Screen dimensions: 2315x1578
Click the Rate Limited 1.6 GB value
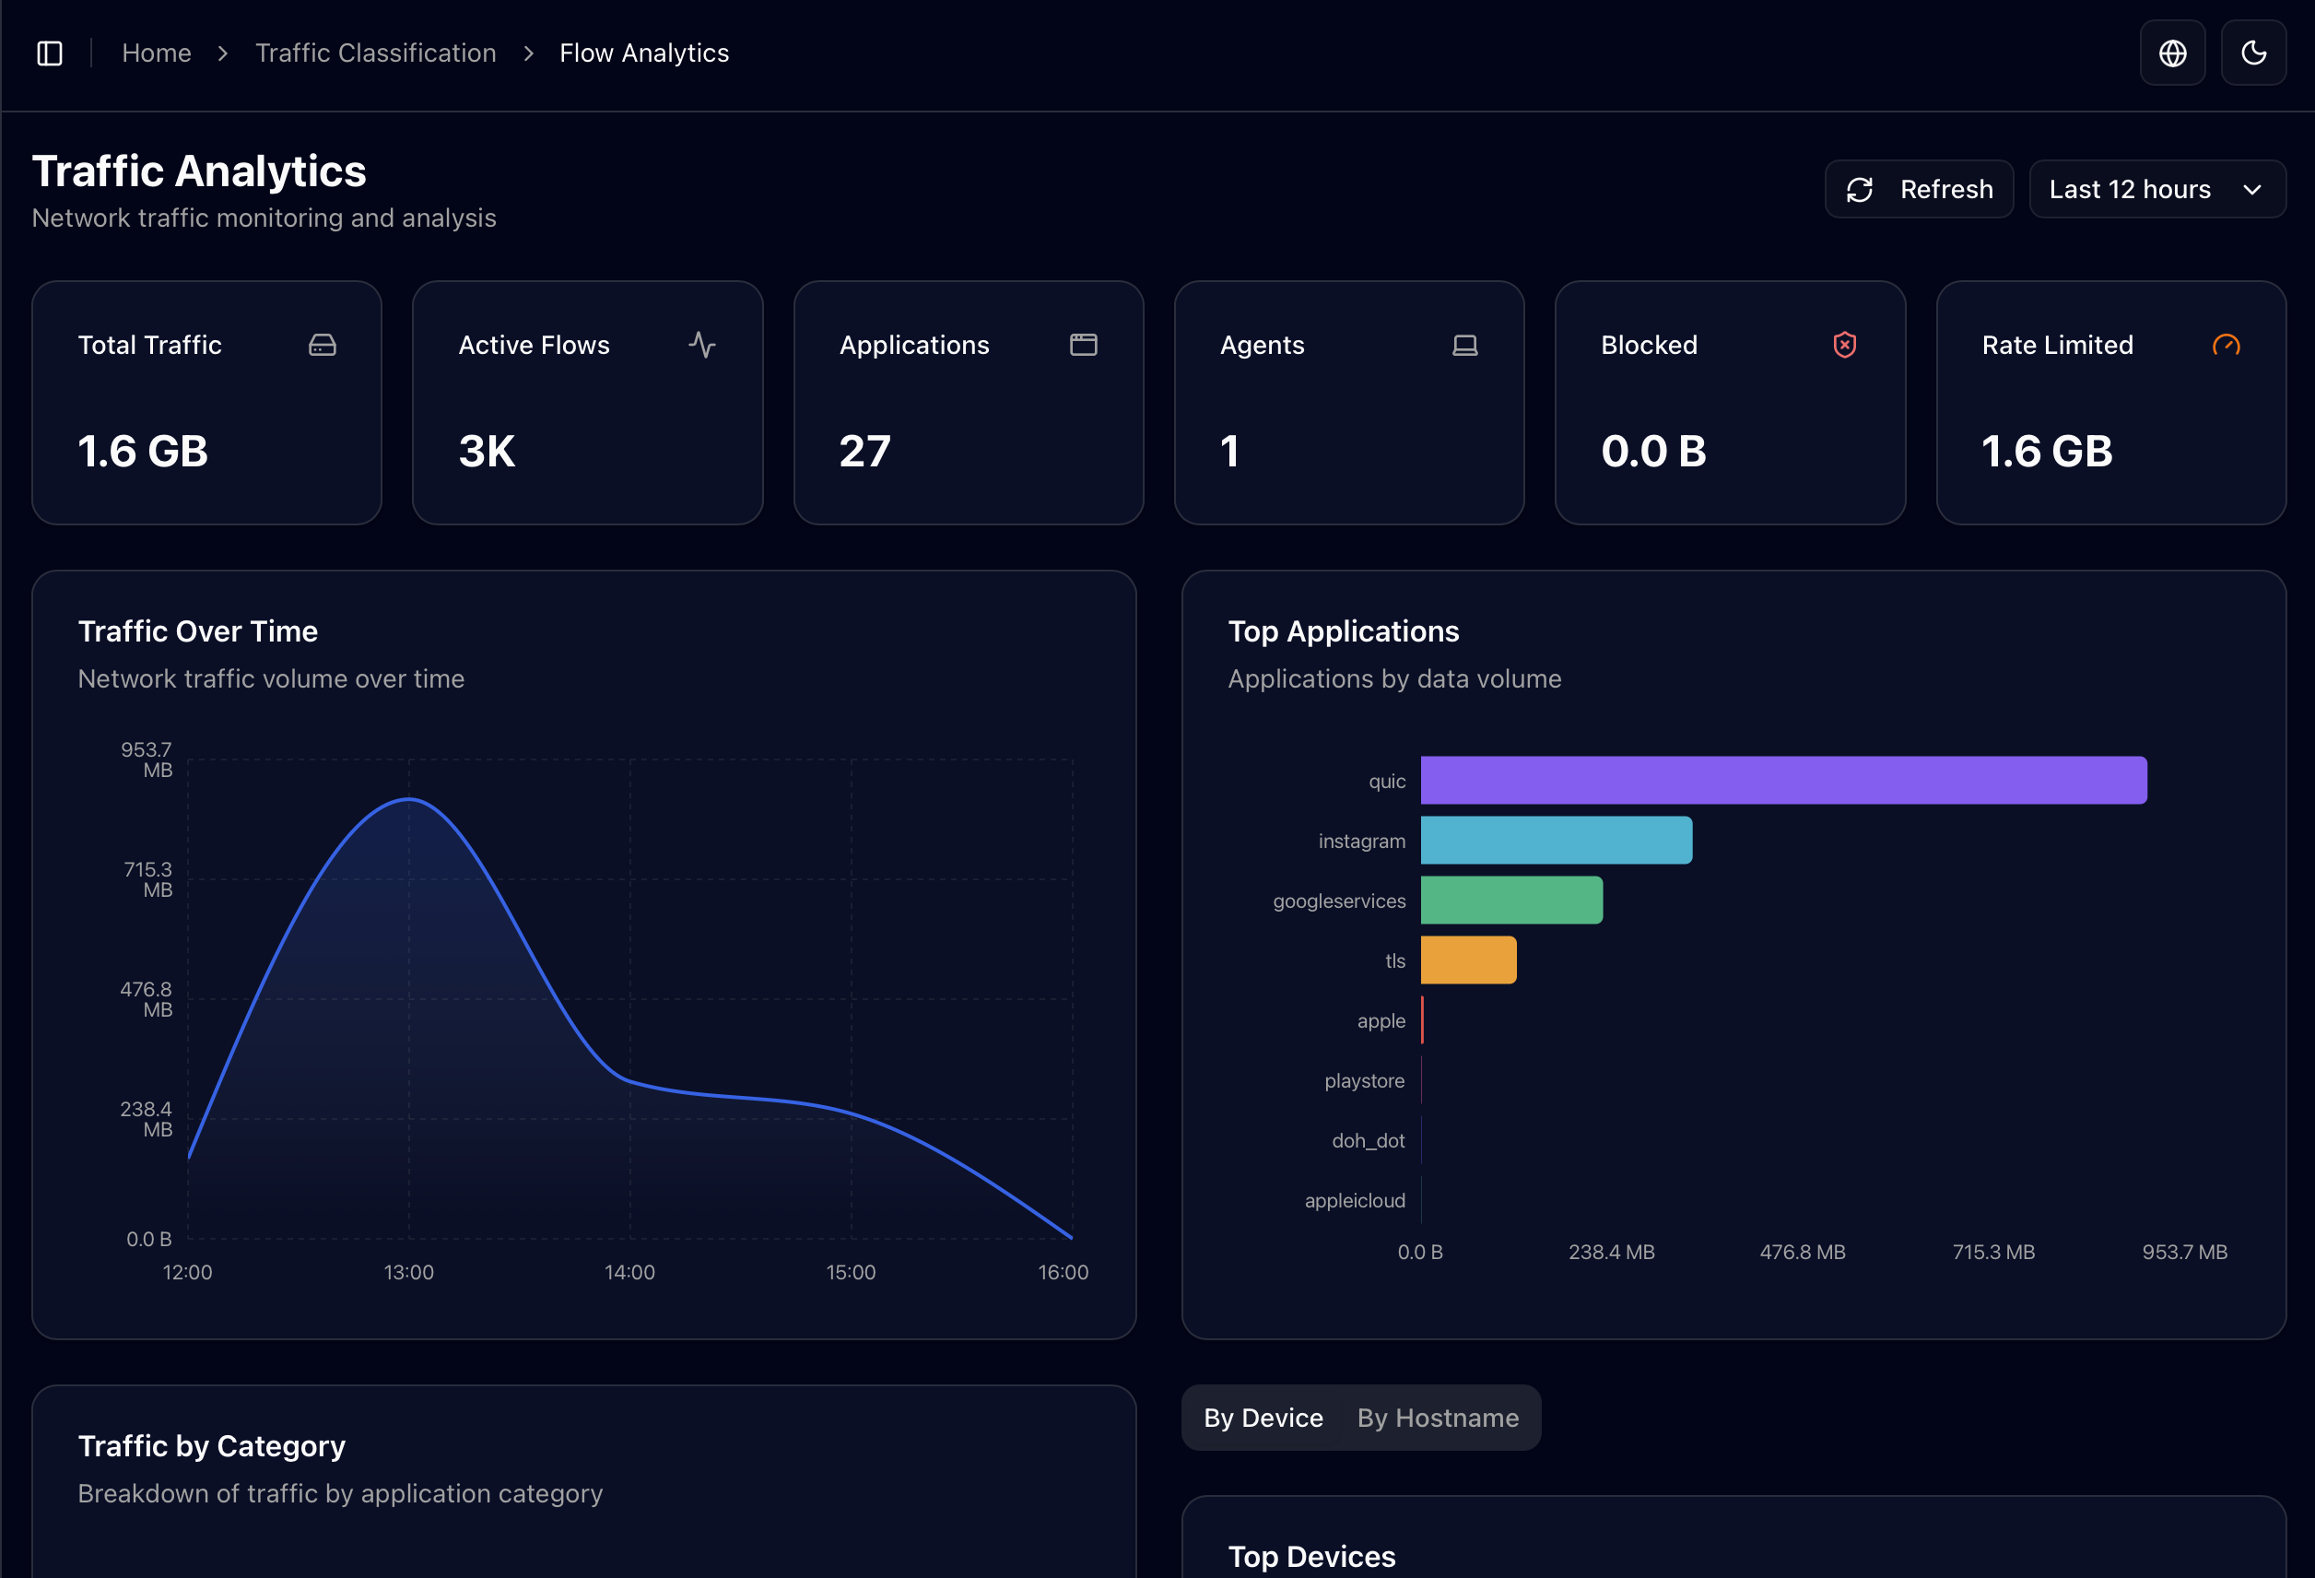click(x=2047, y=452)
